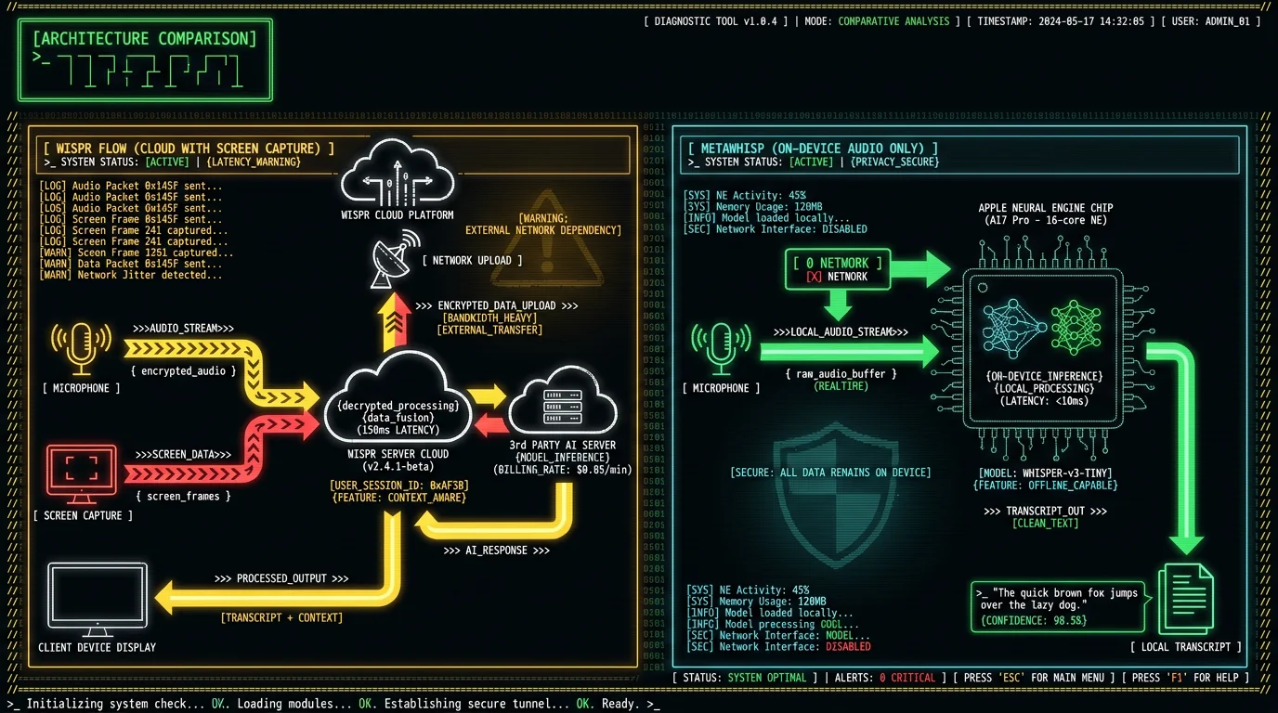Click the red [X] NETWORK marker
The width and height of the screenshot is (1278, 713).
point(838,277)
